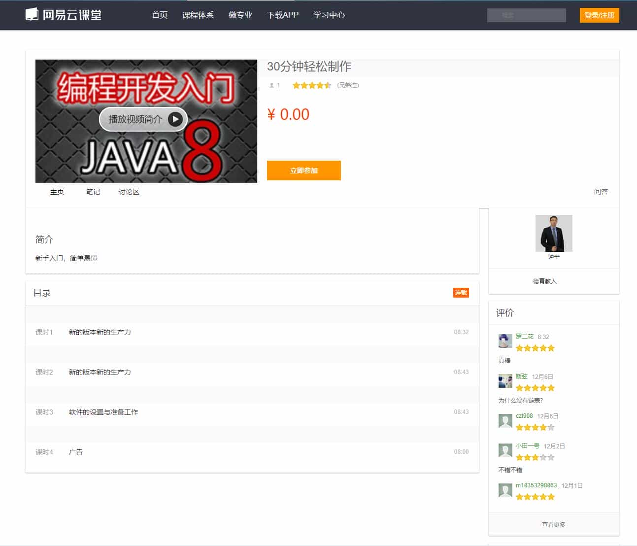This screenshot has width=637, height=546.
Task: Click the review comment 不错不错
Action: coord(510,470)
